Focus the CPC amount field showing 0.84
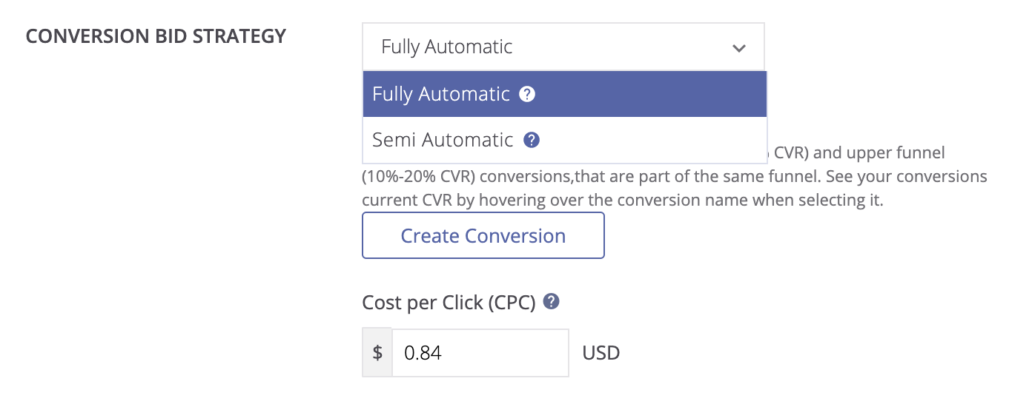1032x404 pixels. pyautogui.click(x=480, y=353)
